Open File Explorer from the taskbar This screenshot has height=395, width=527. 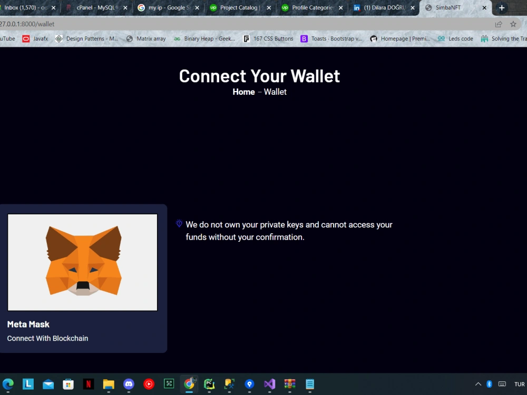click(x=109, y=384)
